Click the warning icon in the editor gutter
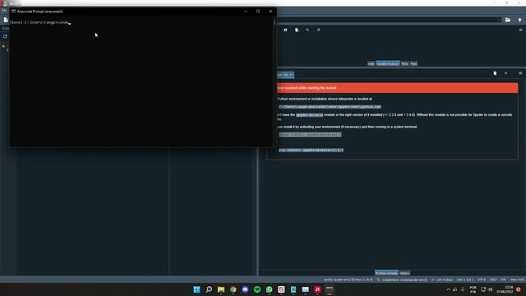Image resolution: width=526 pixels, height=296 pixels. coord(3,46)
